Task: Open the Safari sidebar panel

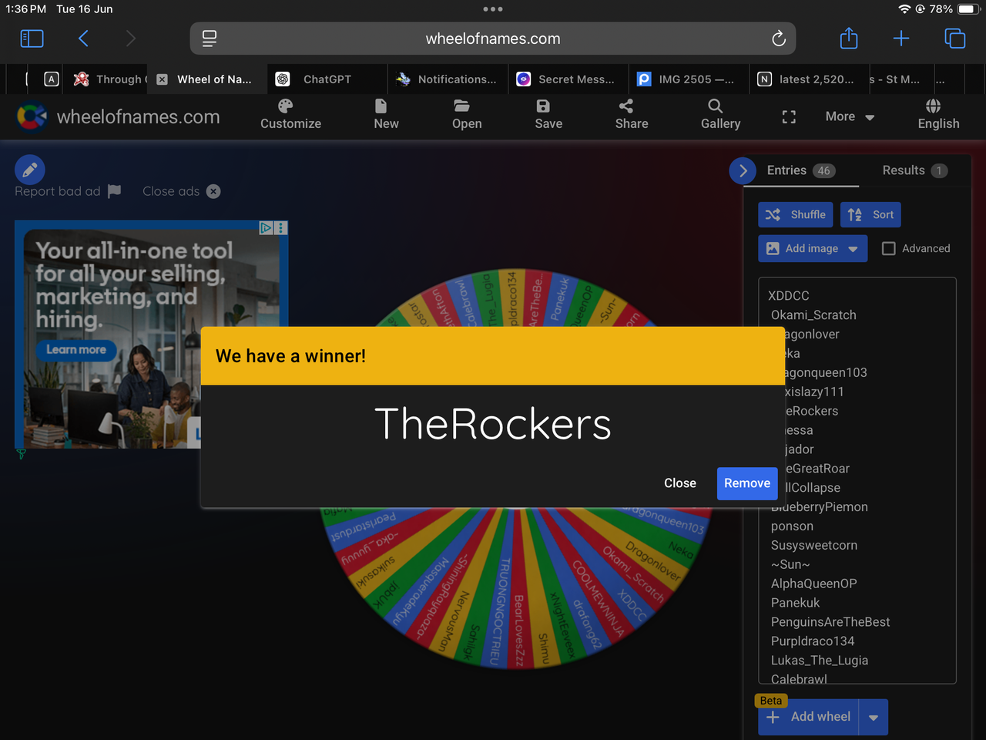Action: (x=32, y=39)
